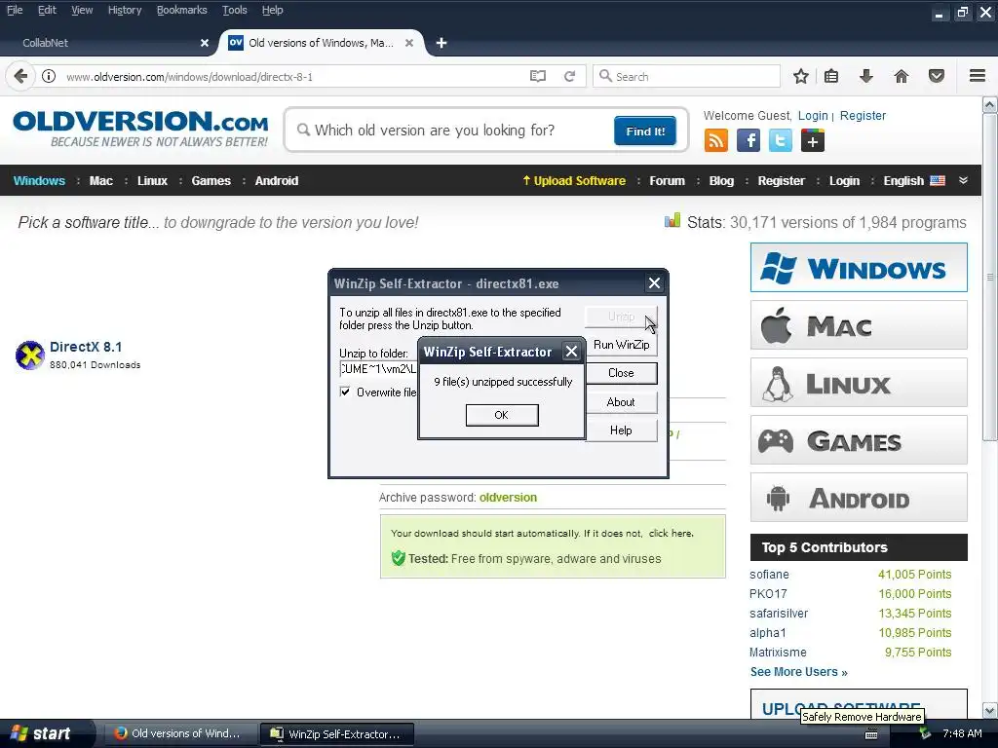Expand the navbar double-chevron menu

point(964,180)
